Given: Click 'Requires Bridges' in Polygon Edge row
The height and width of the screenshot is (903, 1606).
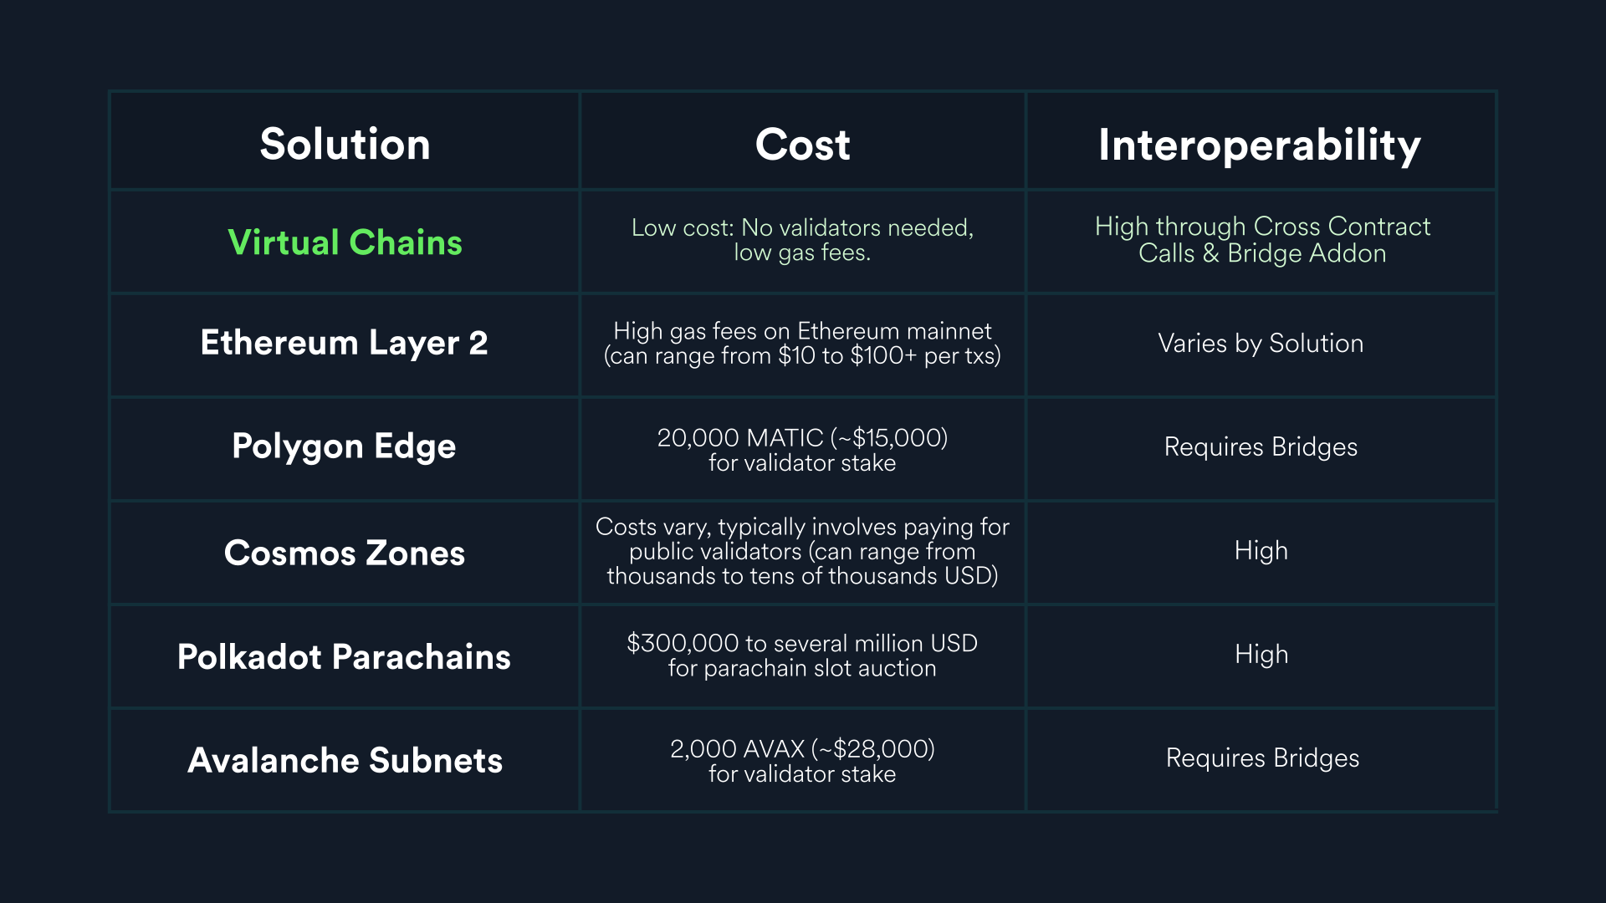Looking at the screenshot, I should pyautogui.click(x=1261, y=447).
